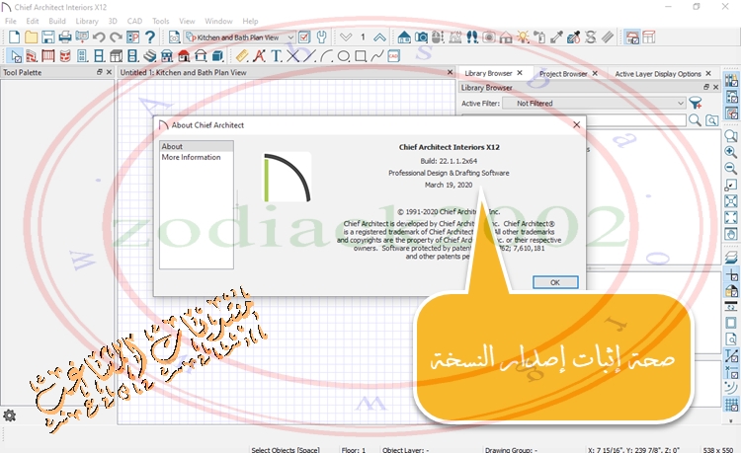741x453 pixels.
Task: Toggle Layer Display Options checkbox icon
Action: coord(305,37)
